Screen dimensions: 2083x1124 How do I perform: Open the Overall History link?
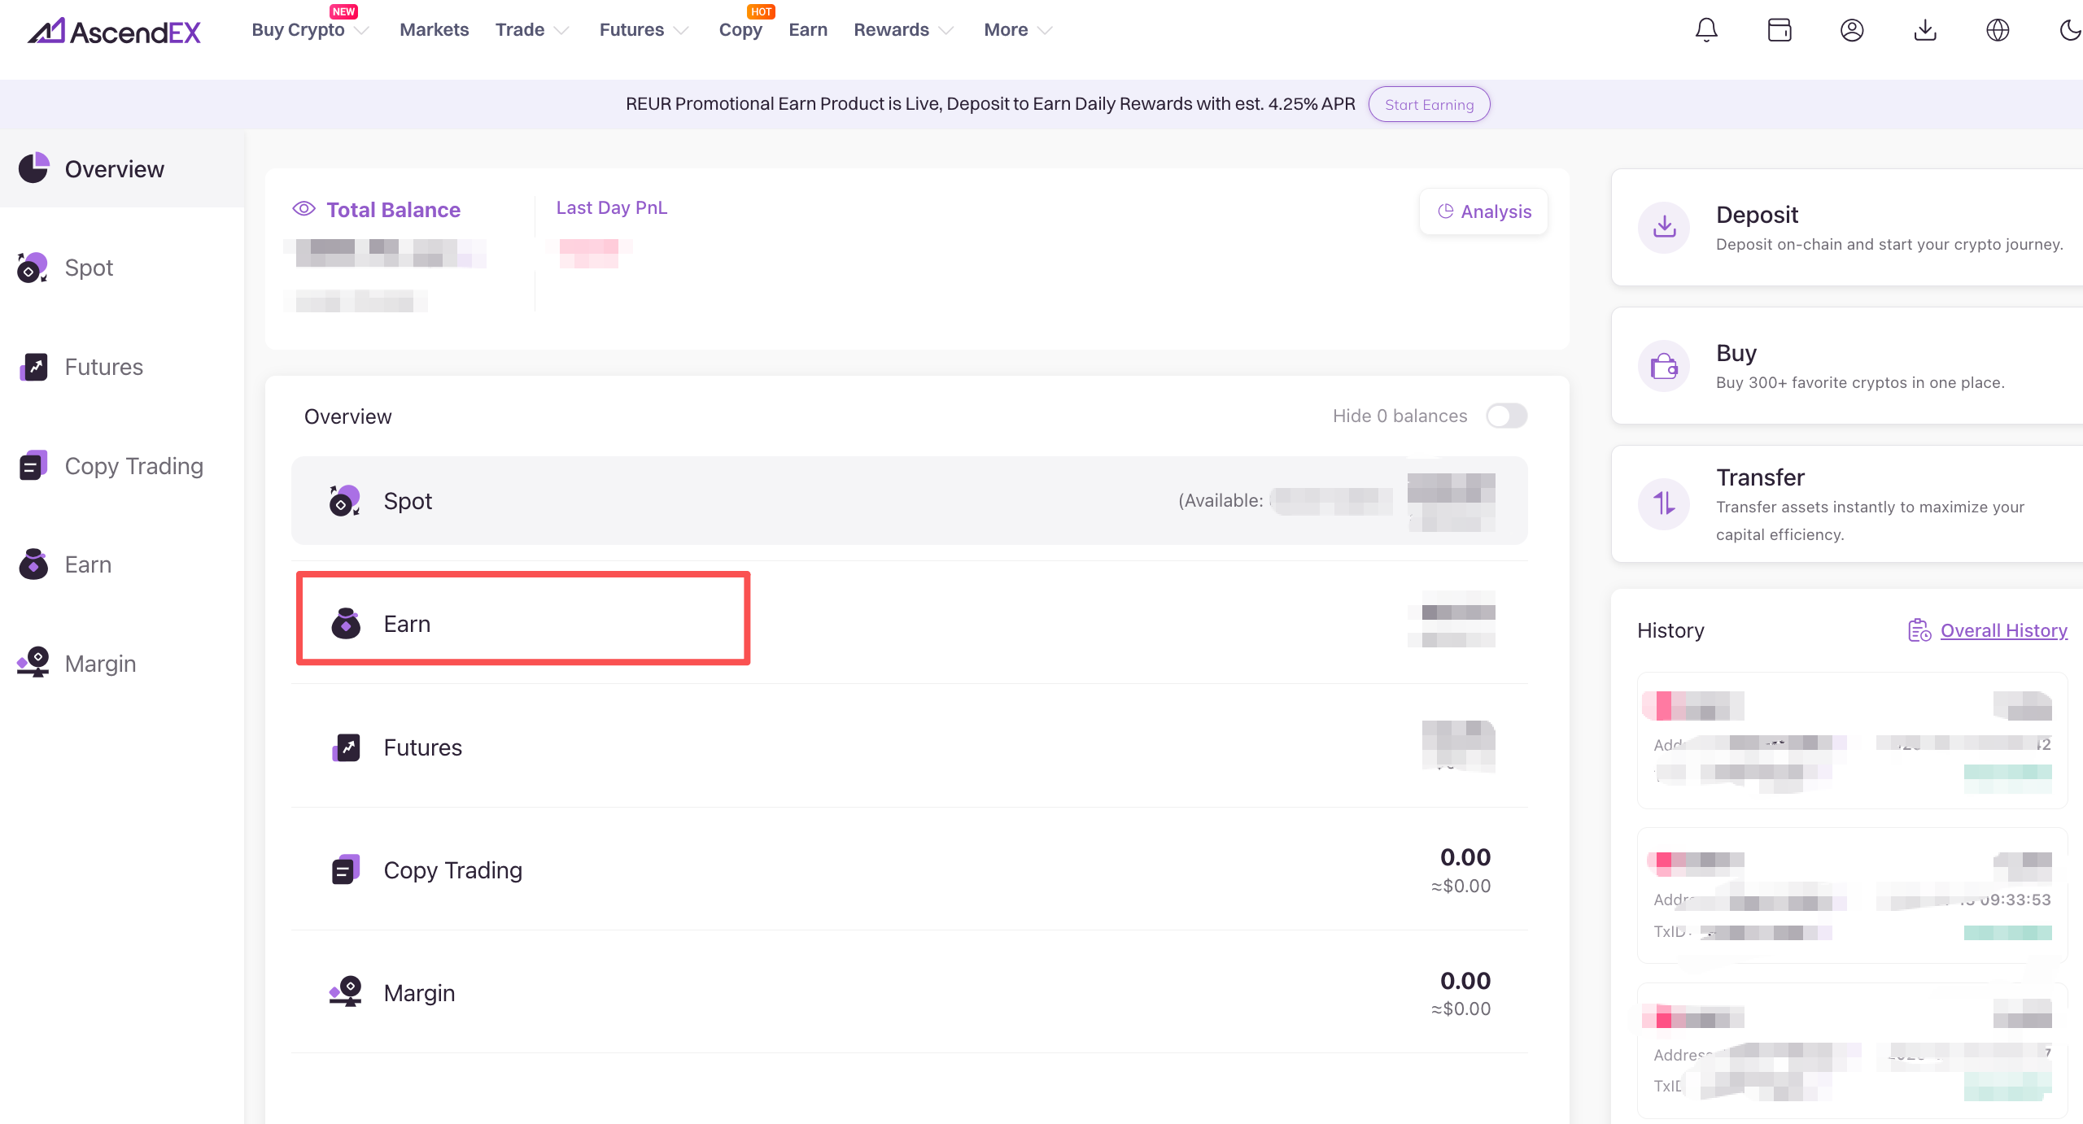point(2003,630)
